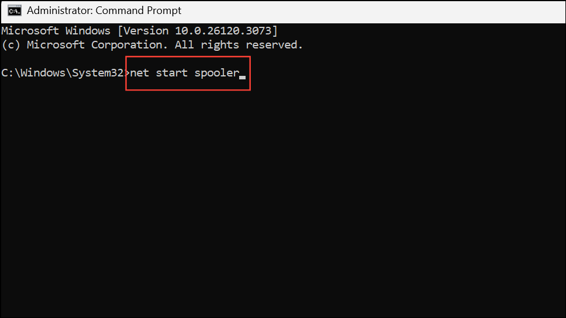Click the "start" word in the command

[x=171, y=73]
